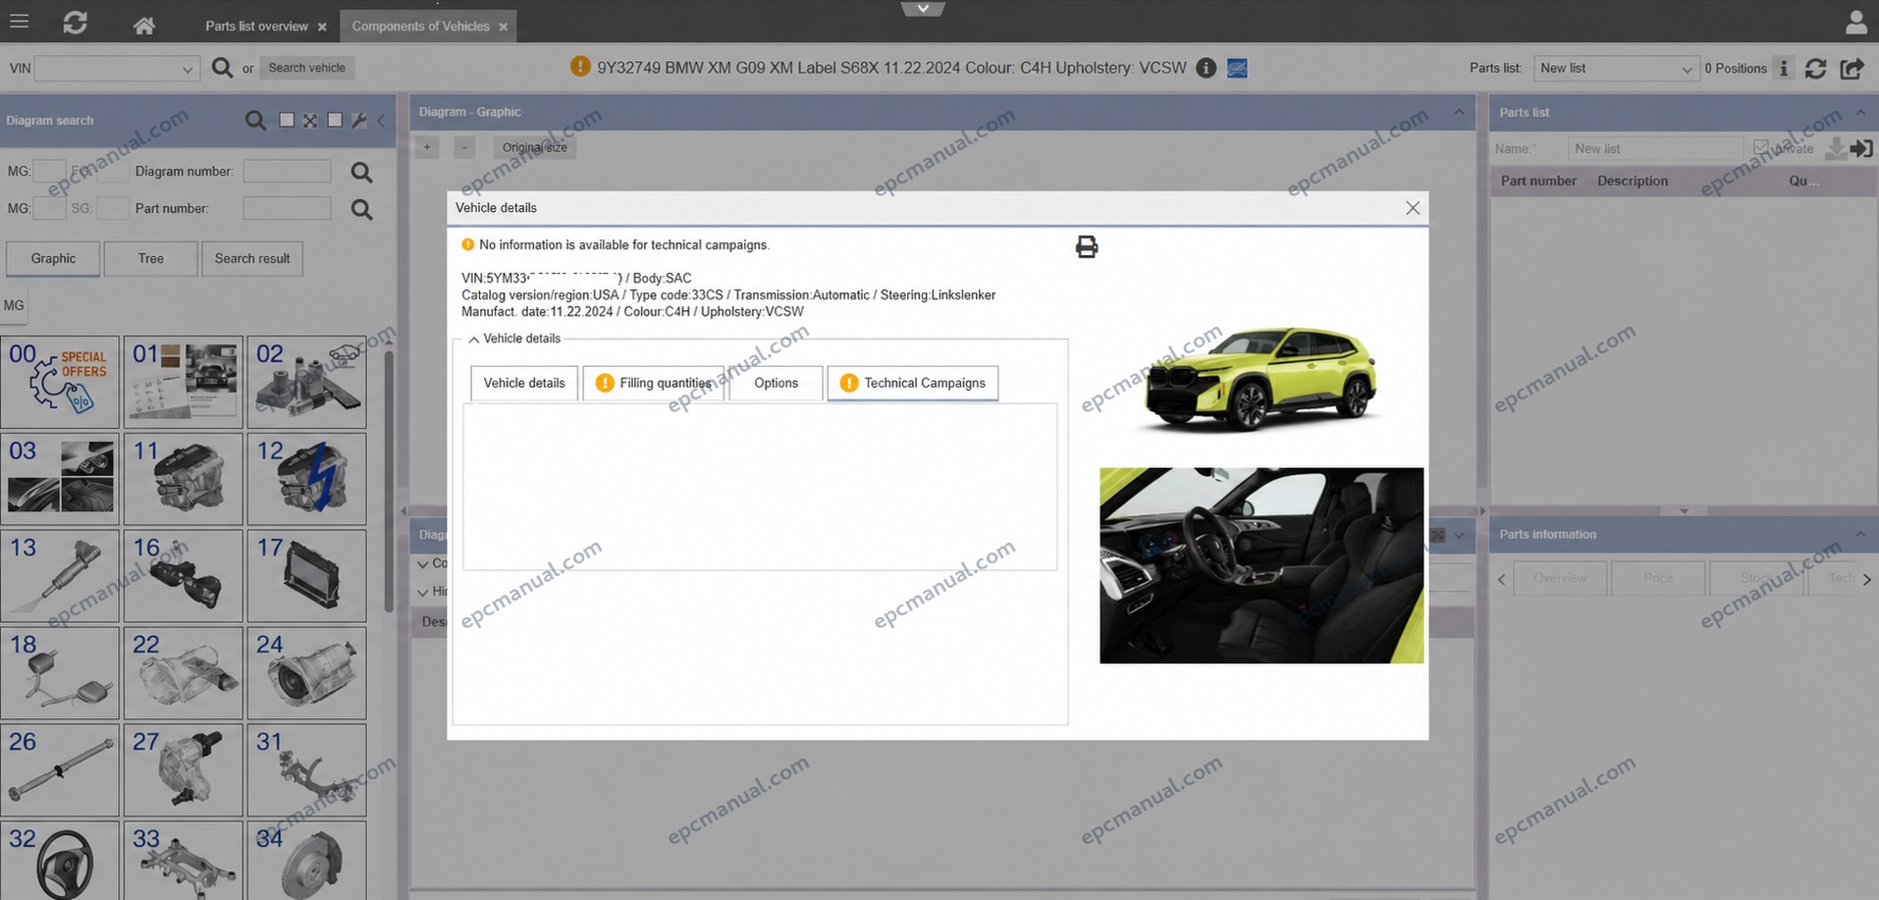The height and width of the screenshot is (900, 1879).
Task: Click the orange warning icon beside 9Y32749
Action: click(x=580, y=67)
